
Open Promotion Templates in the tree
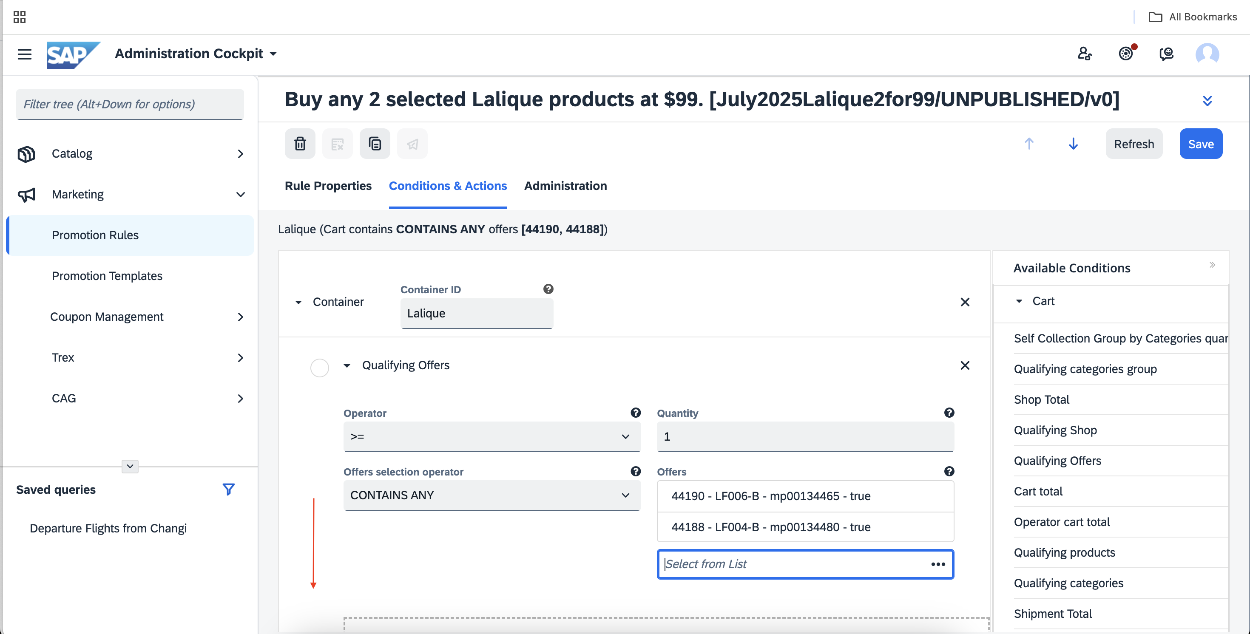click(107, 276)
